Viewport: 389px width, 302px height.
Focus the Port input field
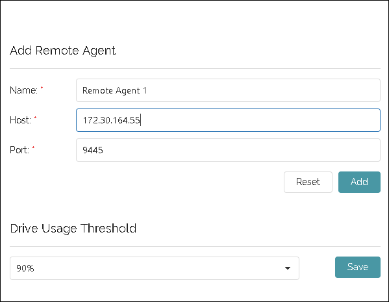228,150
